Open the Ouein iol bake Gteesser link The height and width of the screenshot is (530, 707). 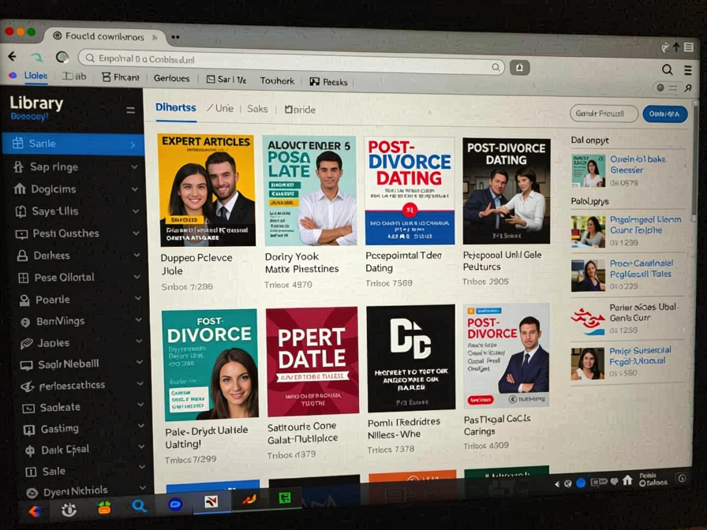click(x=638, y=165)
